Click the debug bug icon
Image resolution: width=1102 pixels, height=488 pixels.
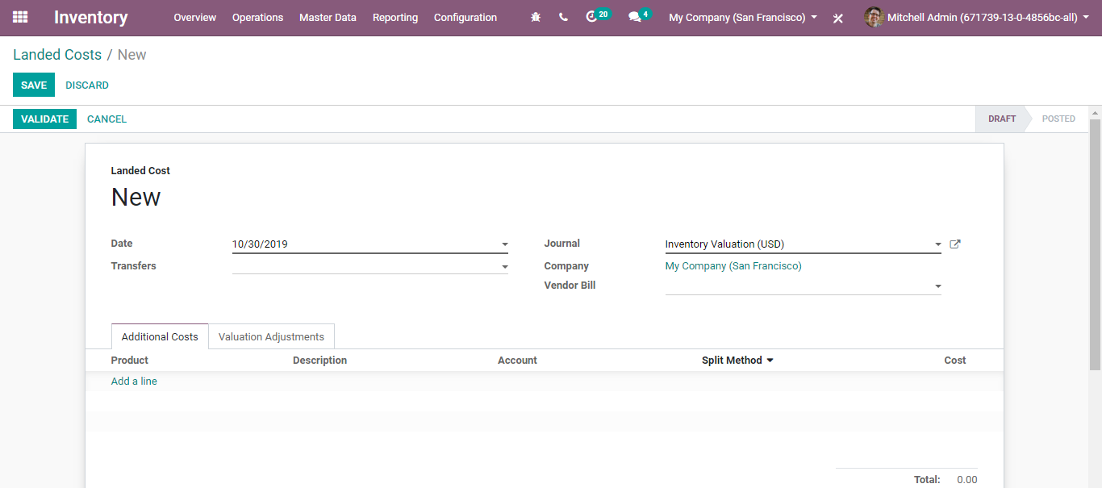coord(536,17)
